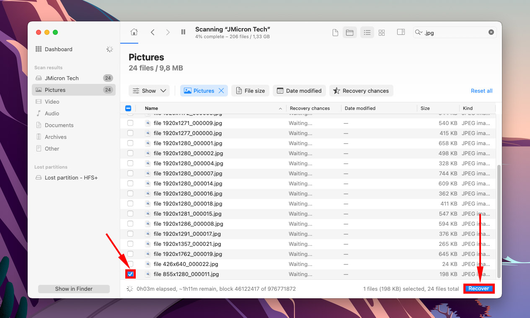Click the file icon of 1920x1281_000015.jpg
This screenshot has width=530, height=318.
click(147, 214)
